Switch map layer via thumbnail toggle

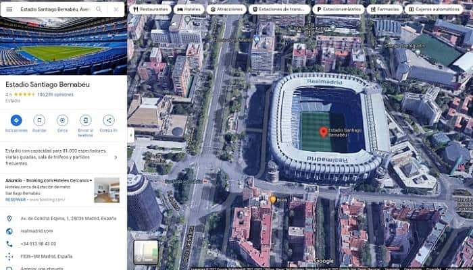click(146, 252)
